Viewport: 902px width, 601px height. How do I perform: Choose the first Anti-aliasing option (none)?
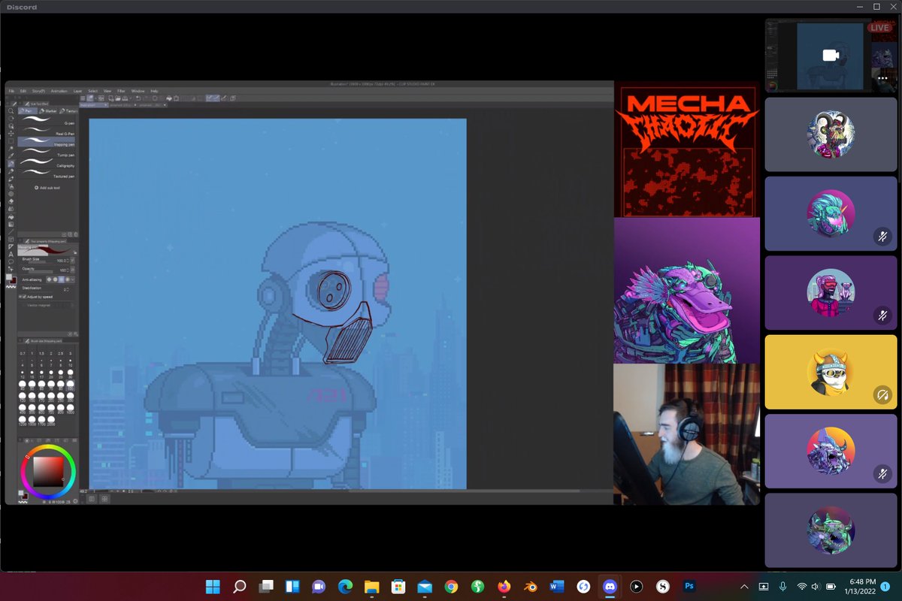pos(49,279)
